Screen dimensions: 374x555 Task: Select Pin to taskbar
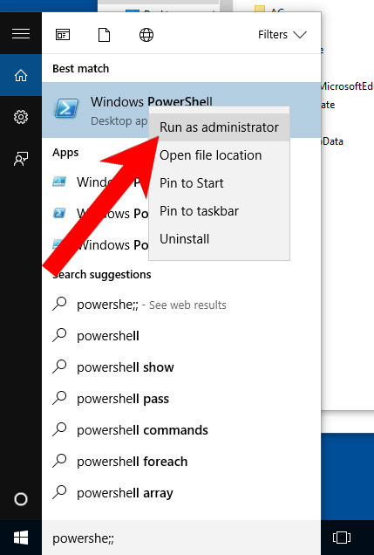click(x=219, y=211)
